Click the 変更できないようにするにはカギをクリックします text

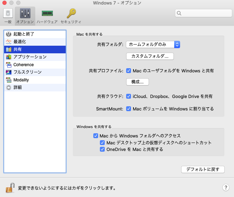(67, 188)
